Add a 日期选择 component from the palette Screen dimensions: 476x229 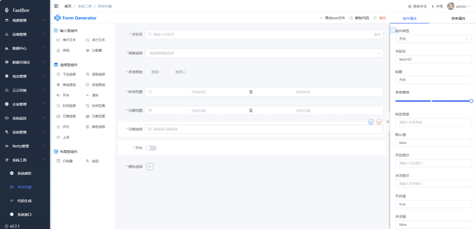click(66, 116)
